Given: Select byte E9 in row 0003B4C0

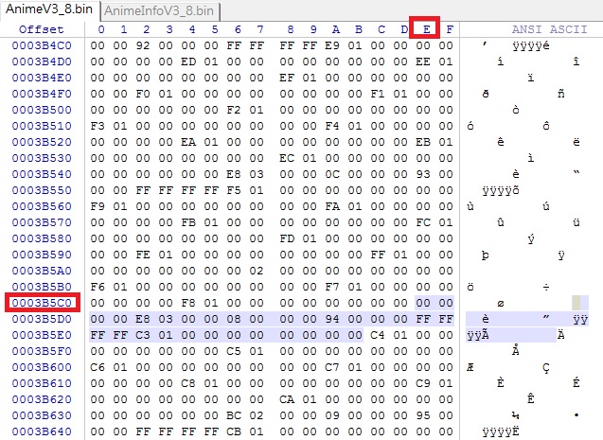Looking at the screenshot, I should 330,44.
